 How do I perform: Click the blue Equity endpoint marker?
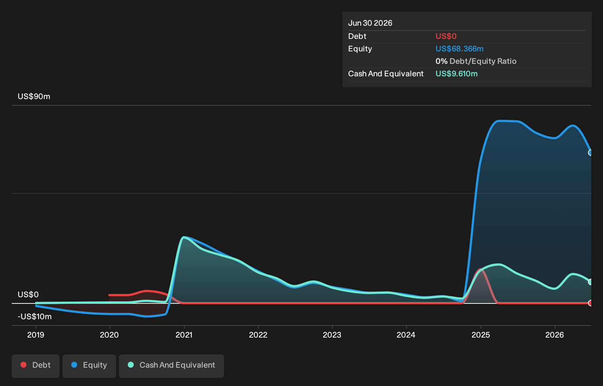click(x=590, y=153)
